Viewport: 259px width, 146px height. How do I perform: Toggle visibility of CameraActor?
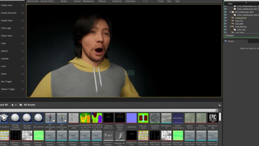click(x=226, y=18)
